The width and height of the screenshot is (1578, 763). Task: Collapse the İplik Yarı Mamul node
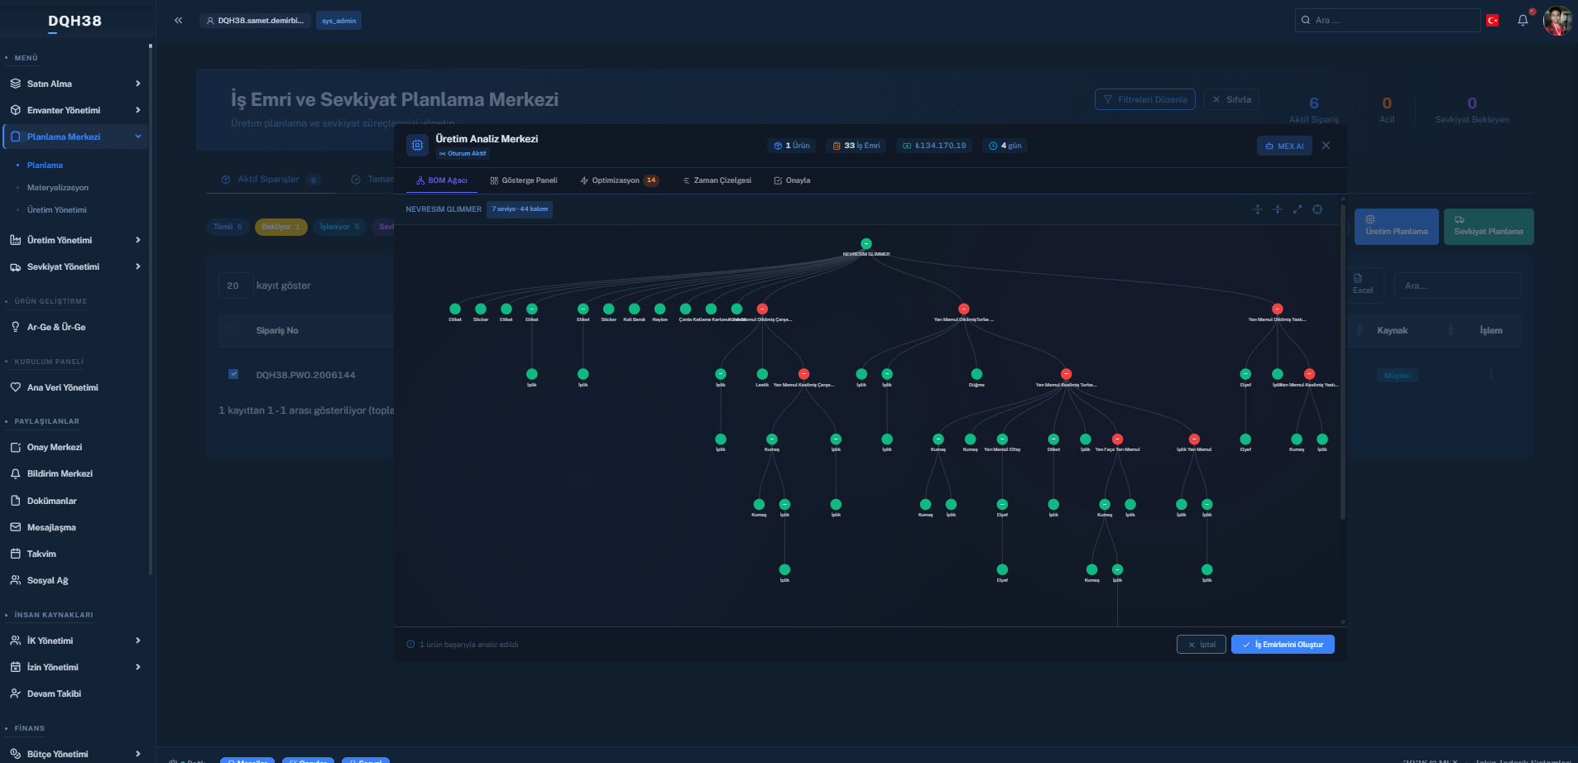click(1194, 439)
